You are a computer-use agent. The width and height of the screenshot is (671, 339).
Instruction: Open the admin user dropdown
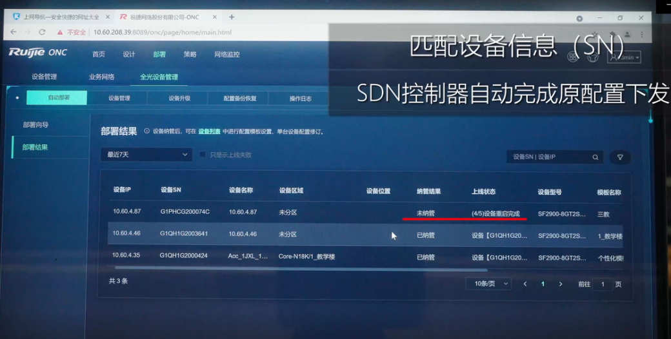point(625,58)
